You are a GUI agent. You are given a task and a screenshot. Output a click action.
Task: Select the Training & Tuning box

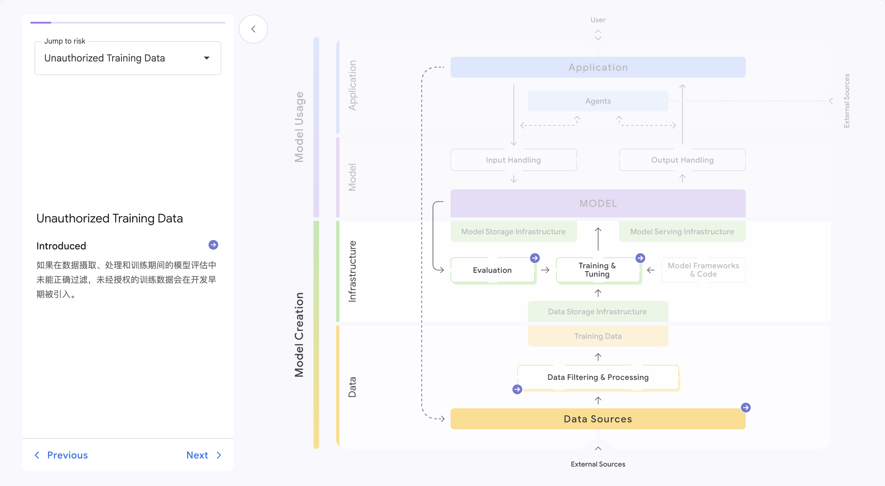pos(597,270)
